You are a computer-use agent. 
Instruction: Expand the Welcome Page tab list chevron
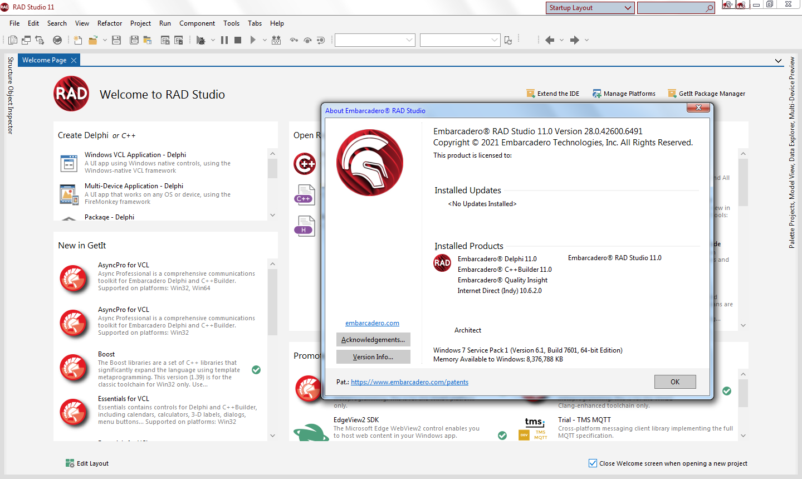coord(778,61)
